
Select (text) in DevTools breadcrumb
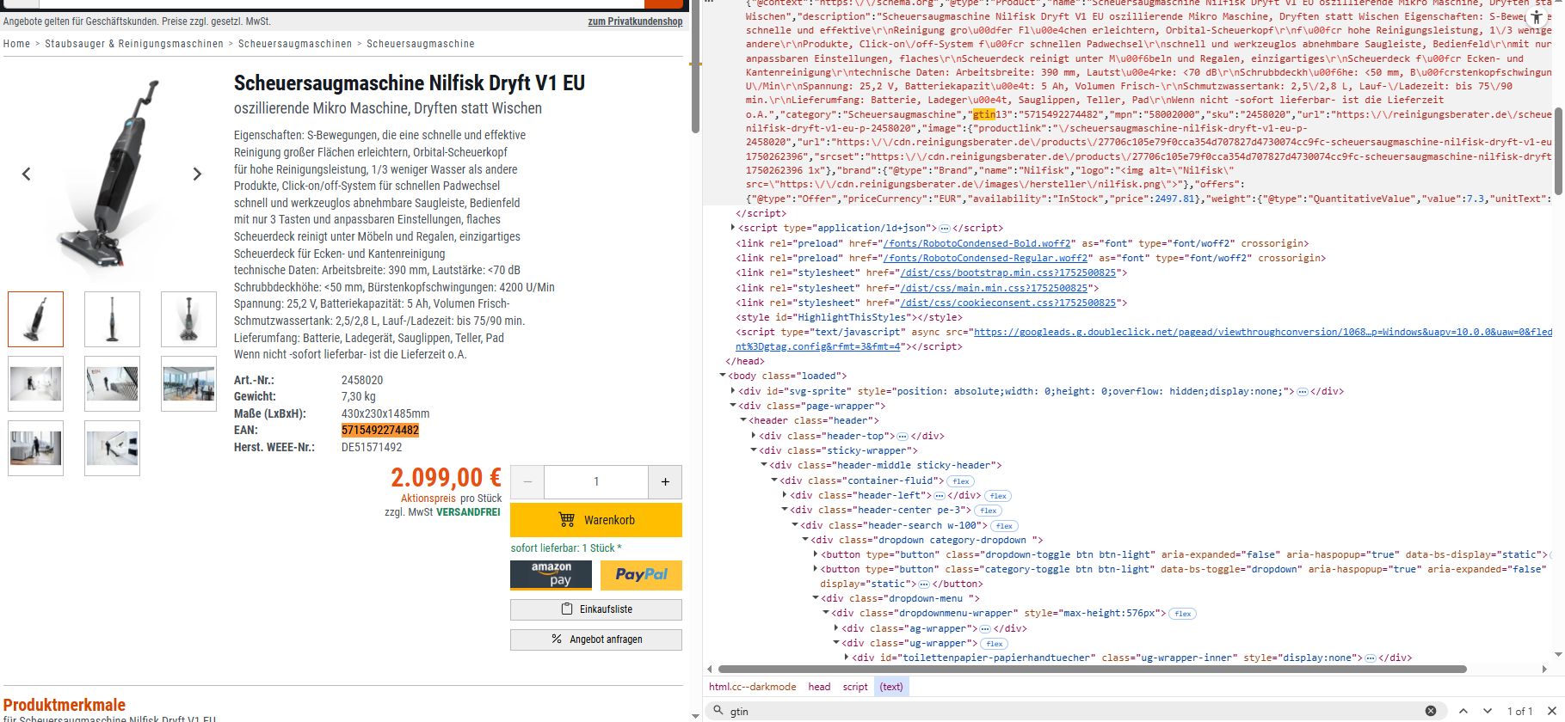pyautogui.click(x=891, y=687)
